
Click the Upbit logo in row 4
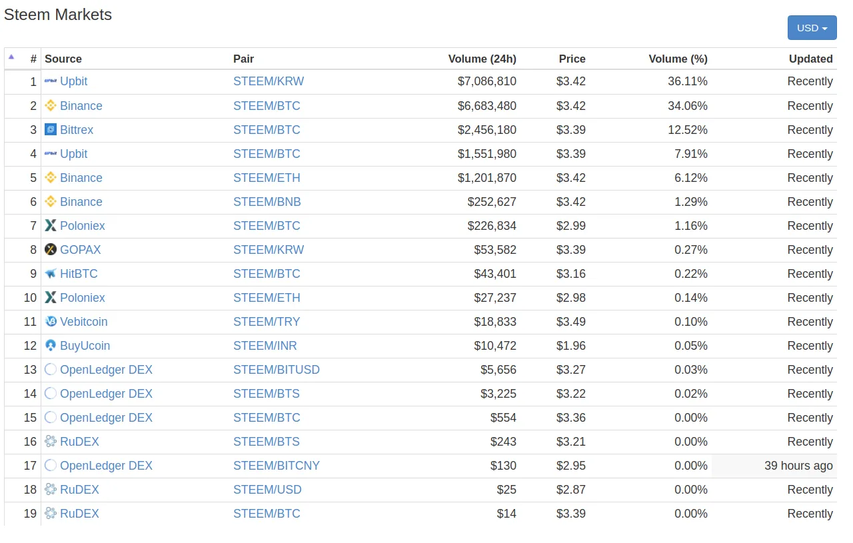click(51, 153)
